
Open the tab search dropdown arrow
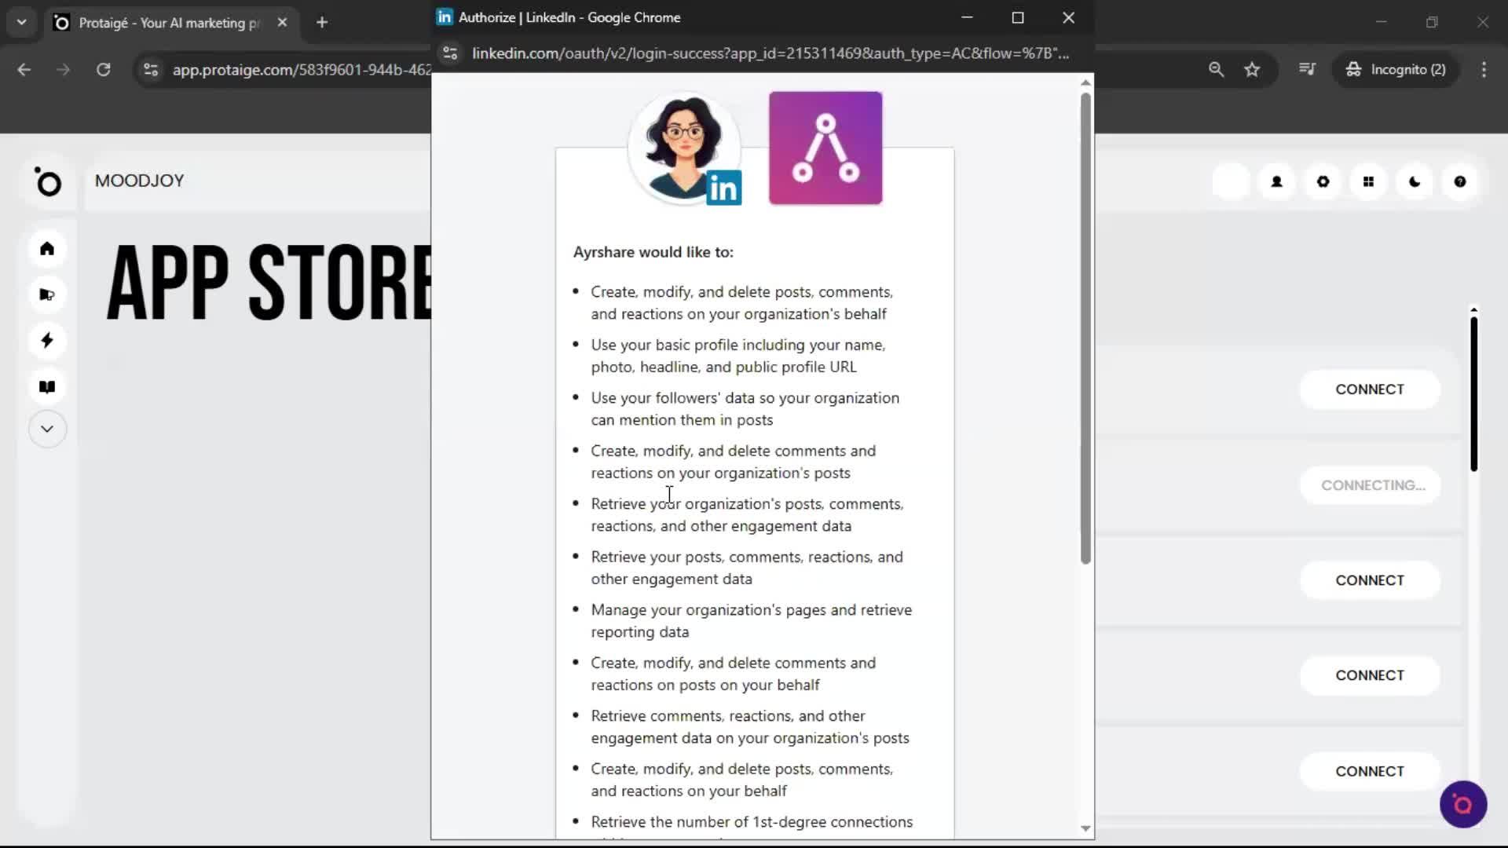[x=21, y=22]
